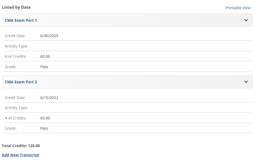This screenshot has height=168, width=255.
Task: Click the Activity Type label under Part 1
Action: [x=16, y=46]
